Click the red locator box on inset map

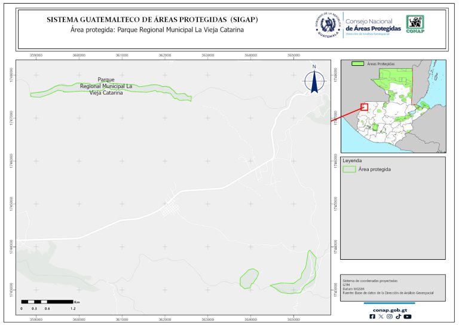click(364, 107)
